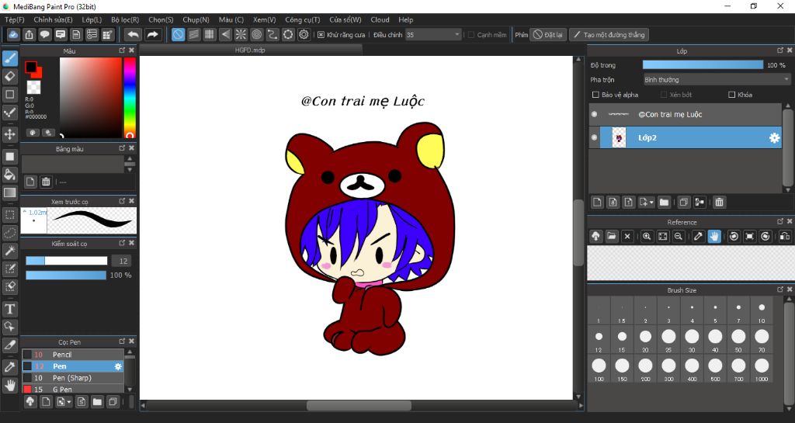The width and height of the screenshot is (795, 423).
Task: Open Pen brush settings gear
Action: pyautogui.click(x=118, y=366)
